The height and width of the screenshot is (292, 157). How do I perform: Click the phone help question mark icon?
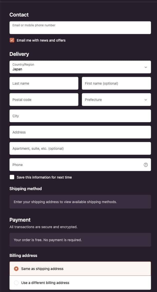(146, 165)
